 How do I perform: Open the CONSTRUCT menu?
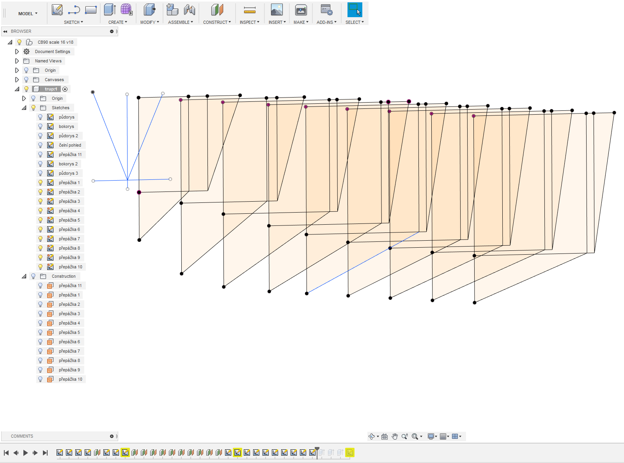pyautogui.click(x=217, y=22)
